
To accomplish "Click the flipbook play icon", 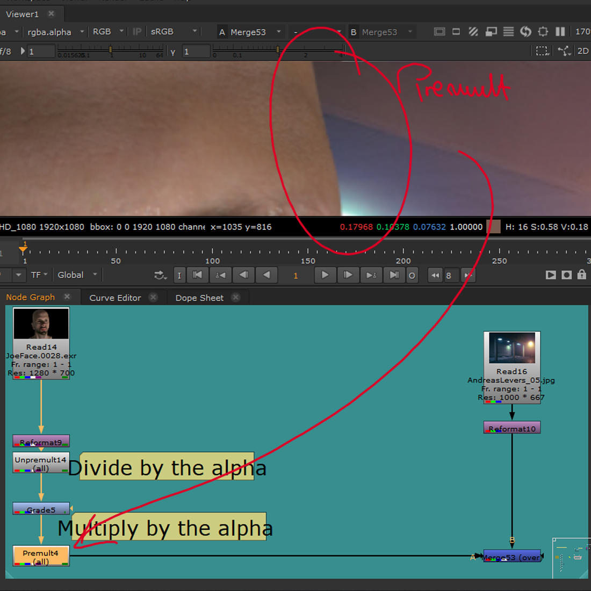I will [x=550, y=275].
